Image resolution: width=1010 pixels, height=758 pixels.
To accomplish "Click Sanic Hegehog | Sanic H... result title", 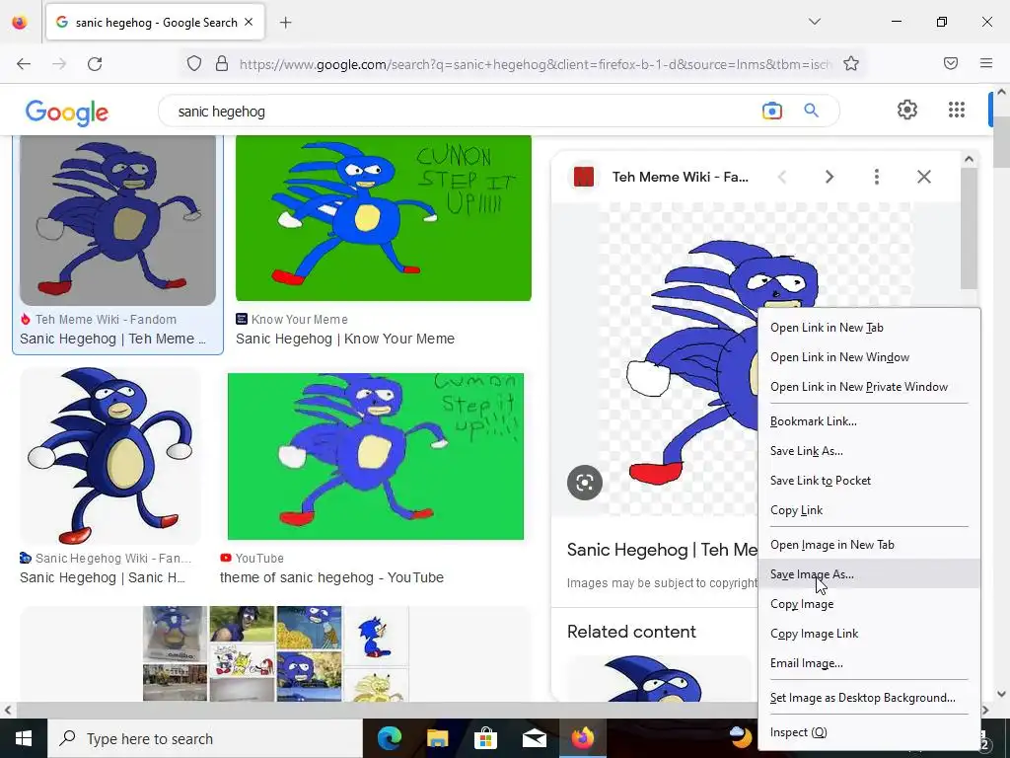I will click(x=103, y=577).
